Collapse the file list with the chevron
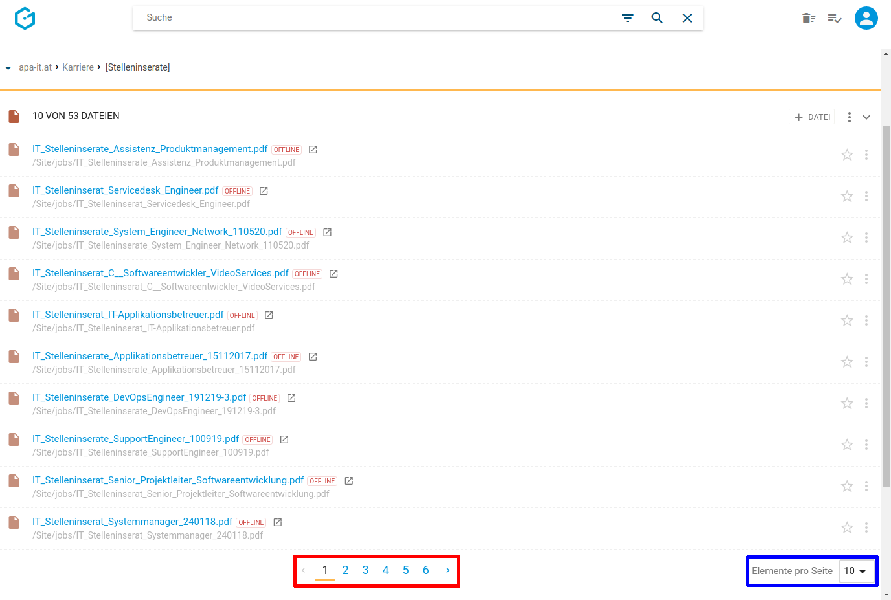Viewport: 891px width, 600px height. tap(866, 117)
